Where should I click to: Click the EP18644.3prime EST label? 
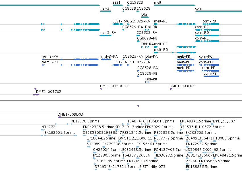pos(101,138)
